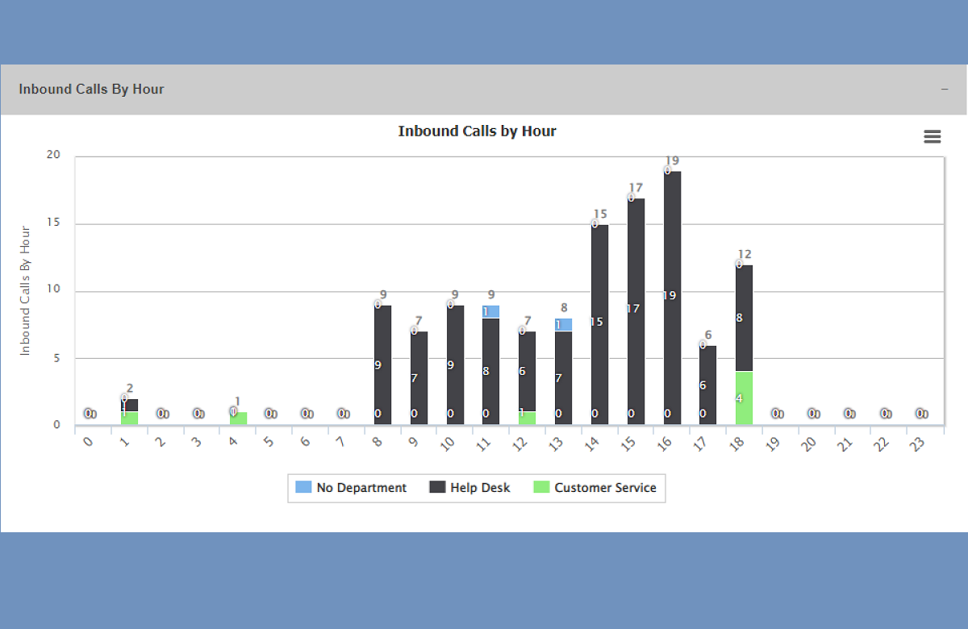Image resolution: width=968 pixels, height=629 pixels.
Task: Click the x-axis label 18
Action: (737, 443)
